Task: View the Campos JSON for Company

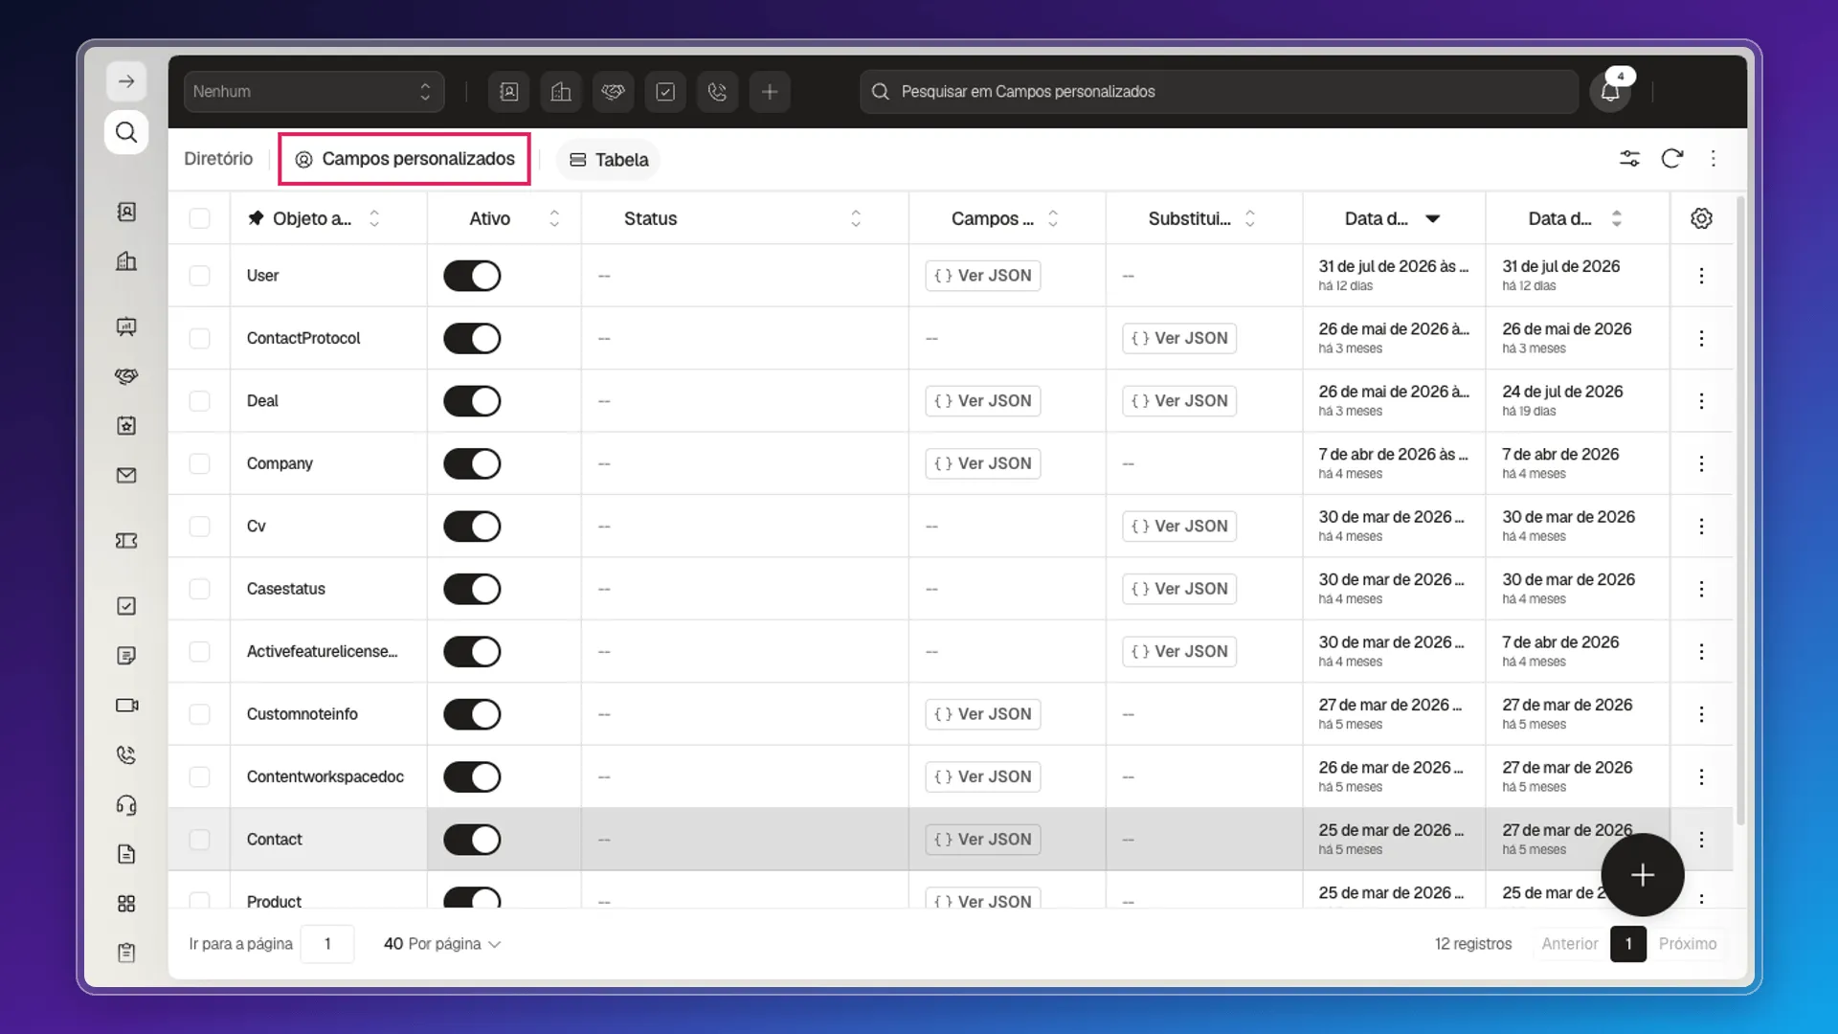Action: click(x=983, y=463)
